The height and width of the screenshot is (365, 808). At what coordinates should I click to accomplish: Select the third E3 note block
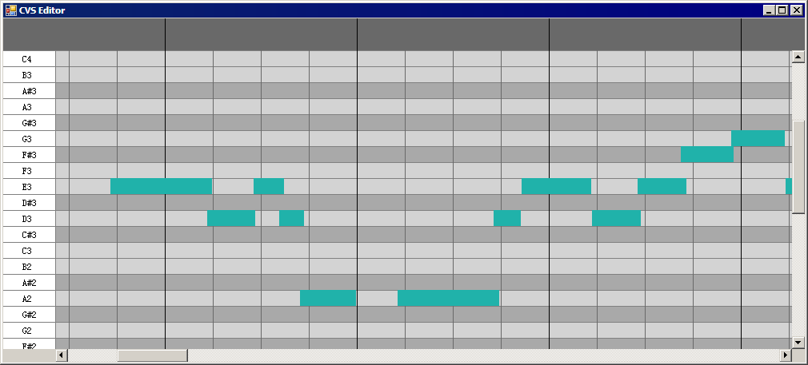click(x=556, y=186)
